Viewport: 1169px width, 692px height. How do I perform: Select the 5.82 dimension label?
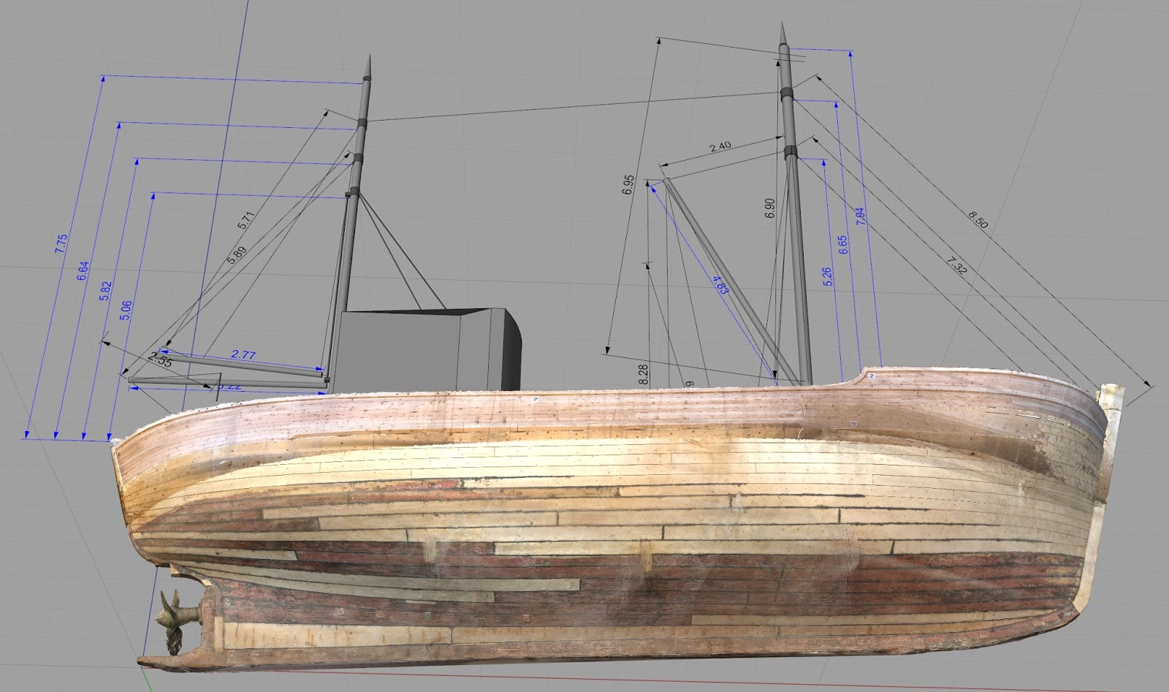point(105,291)
